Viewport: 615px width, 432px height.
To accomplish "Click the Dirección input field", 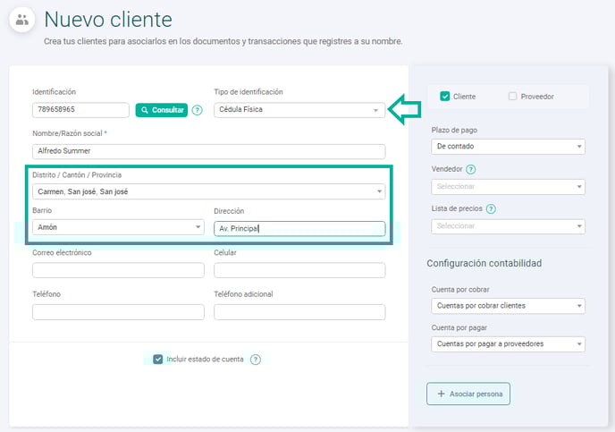I will tap(299, 228).
